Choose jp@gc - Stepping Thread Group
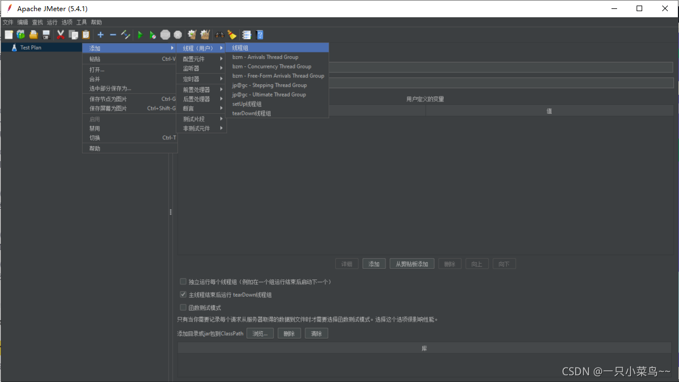 click(x=277, y=85)
